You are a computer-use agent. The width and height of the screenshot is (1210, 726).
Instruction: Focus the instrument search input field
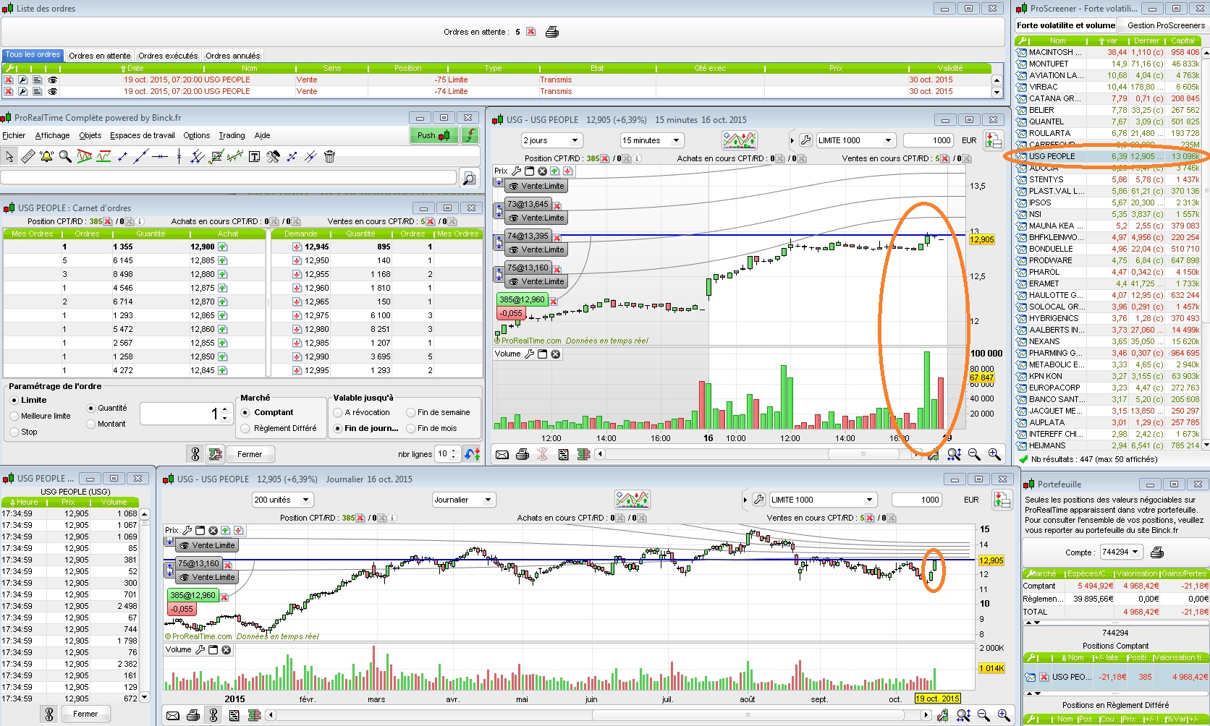point(229,178)
